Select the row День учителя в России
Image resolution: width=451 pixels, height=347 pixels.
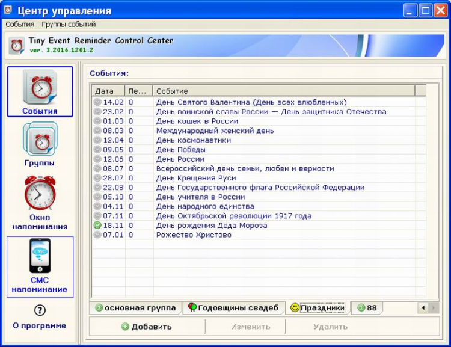pos(259,197)
